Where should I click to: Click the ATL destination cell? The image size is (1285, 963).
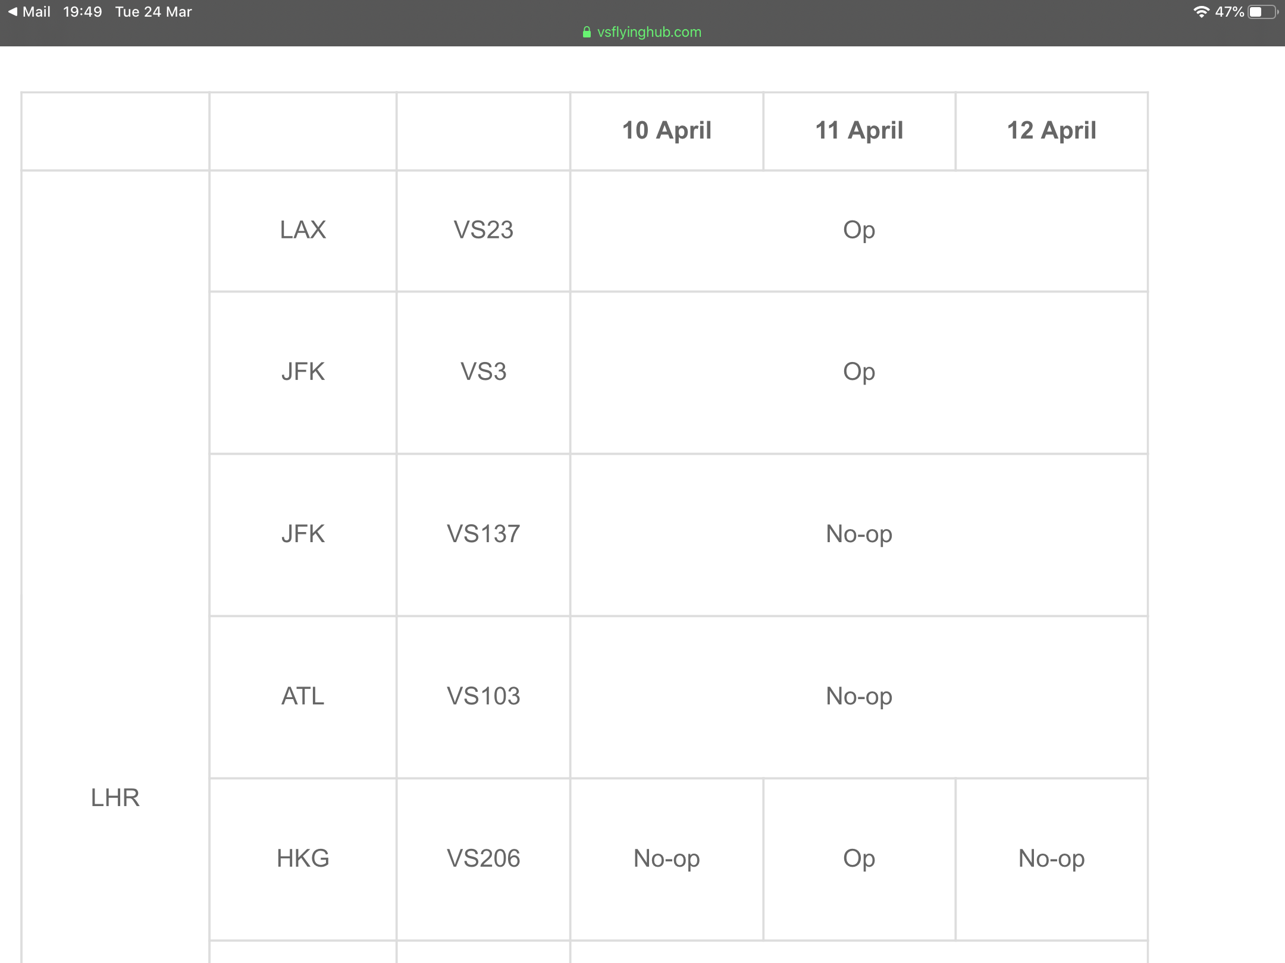click(x=303, y=697)
